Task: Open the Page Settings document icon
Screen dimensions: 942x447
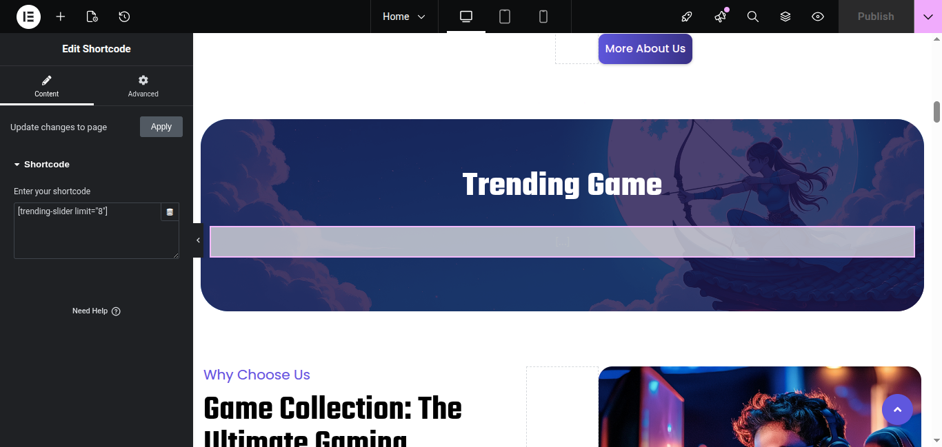Action: coord(92,17)
